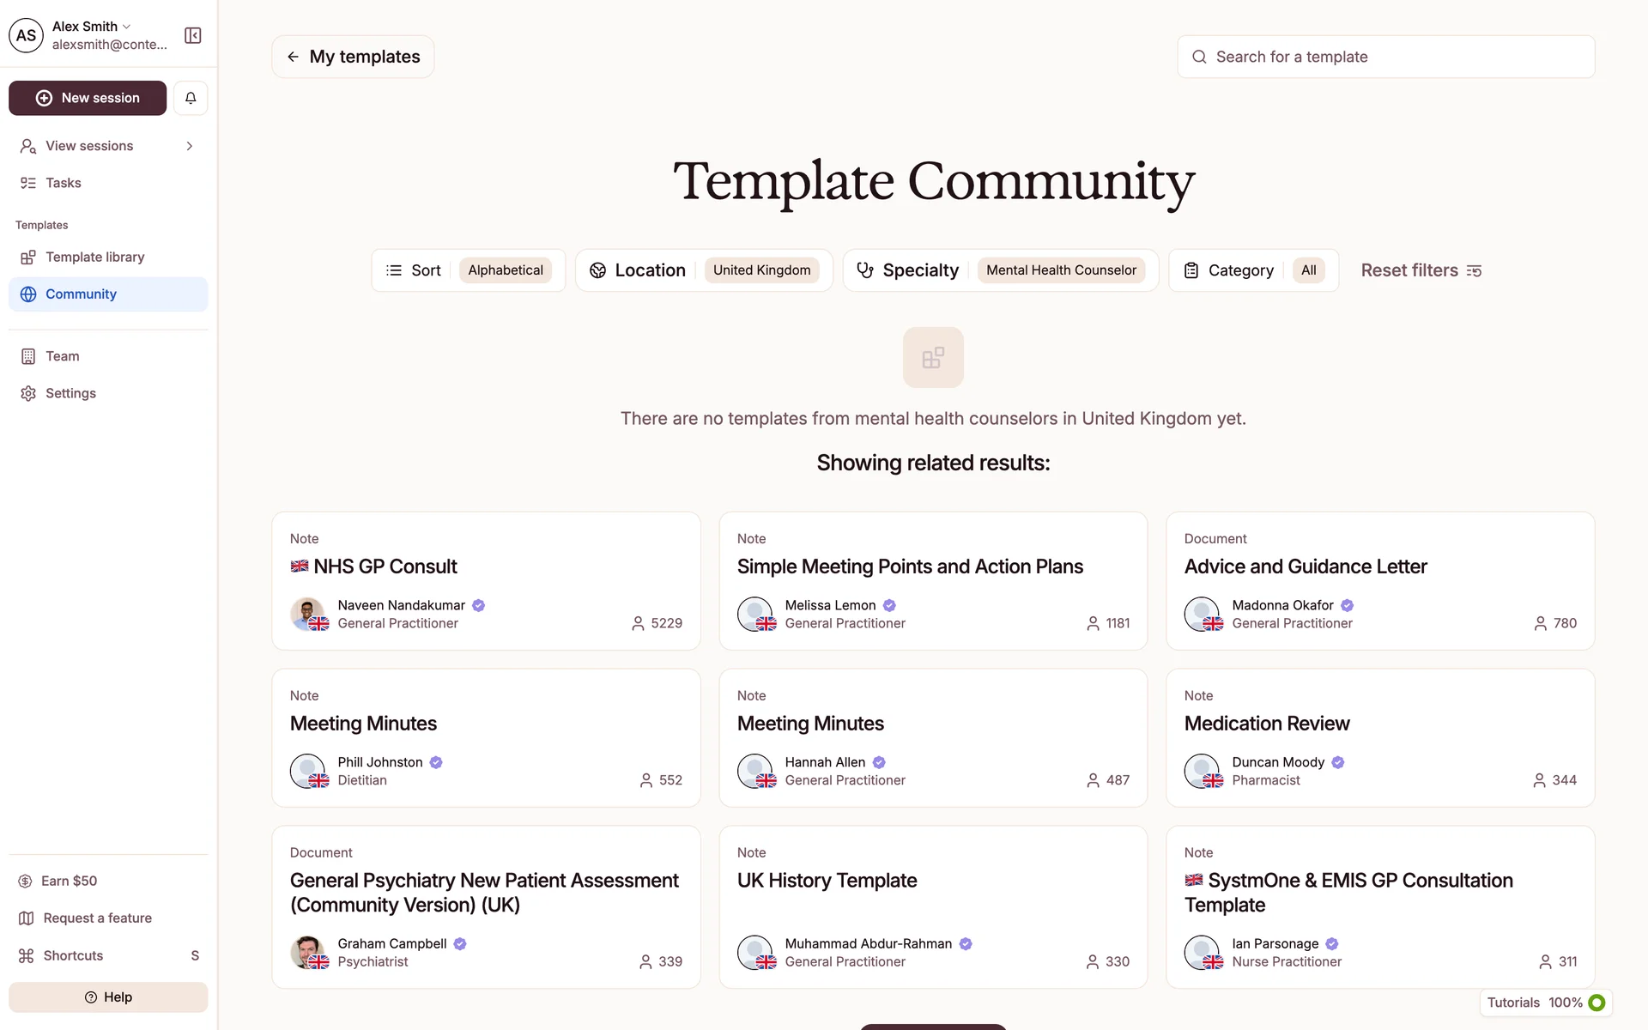This screenshot has width=1648, height=1030.
Task: Go to Template library
Action: [x=94, y=257]
